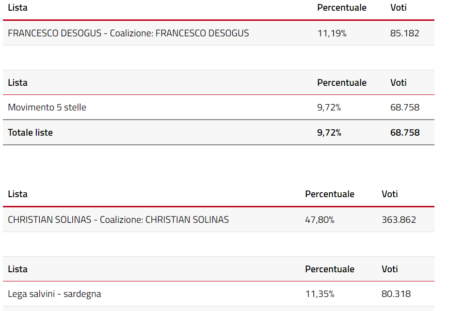
Task: Click the Voti header above Solinas row
Action: [389, 194]
